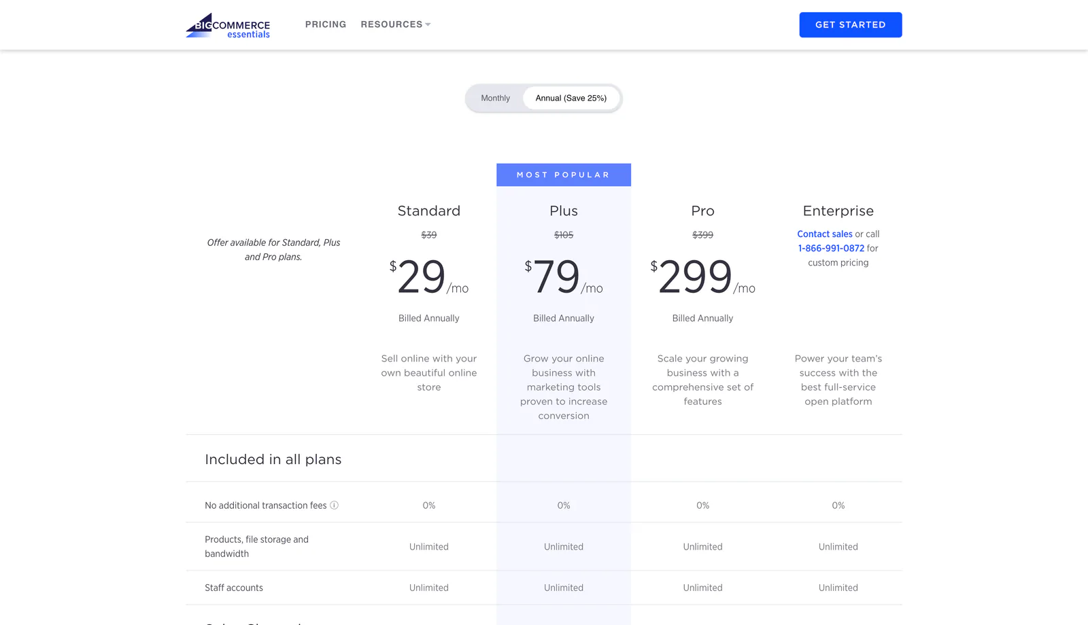The image size is (1088, 625).
Task: Click the $29/mo Standard price
Action: [x=429, y=277]
